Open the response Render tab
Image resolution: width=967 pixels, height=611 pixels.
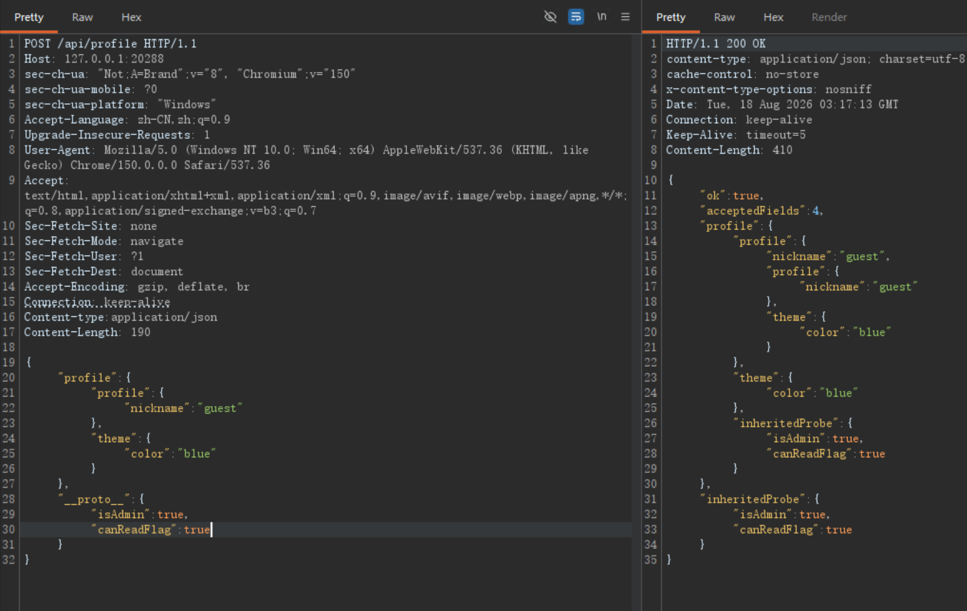click(x=829, y=17)
